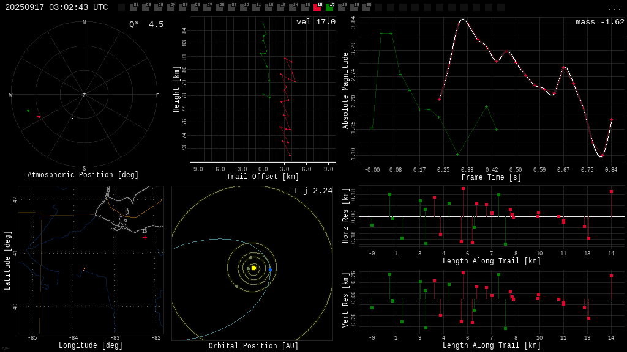The width and height of the screenshot is (627, 352).
Task: Click the peak of the white magnitude curve
Action: 463,19
